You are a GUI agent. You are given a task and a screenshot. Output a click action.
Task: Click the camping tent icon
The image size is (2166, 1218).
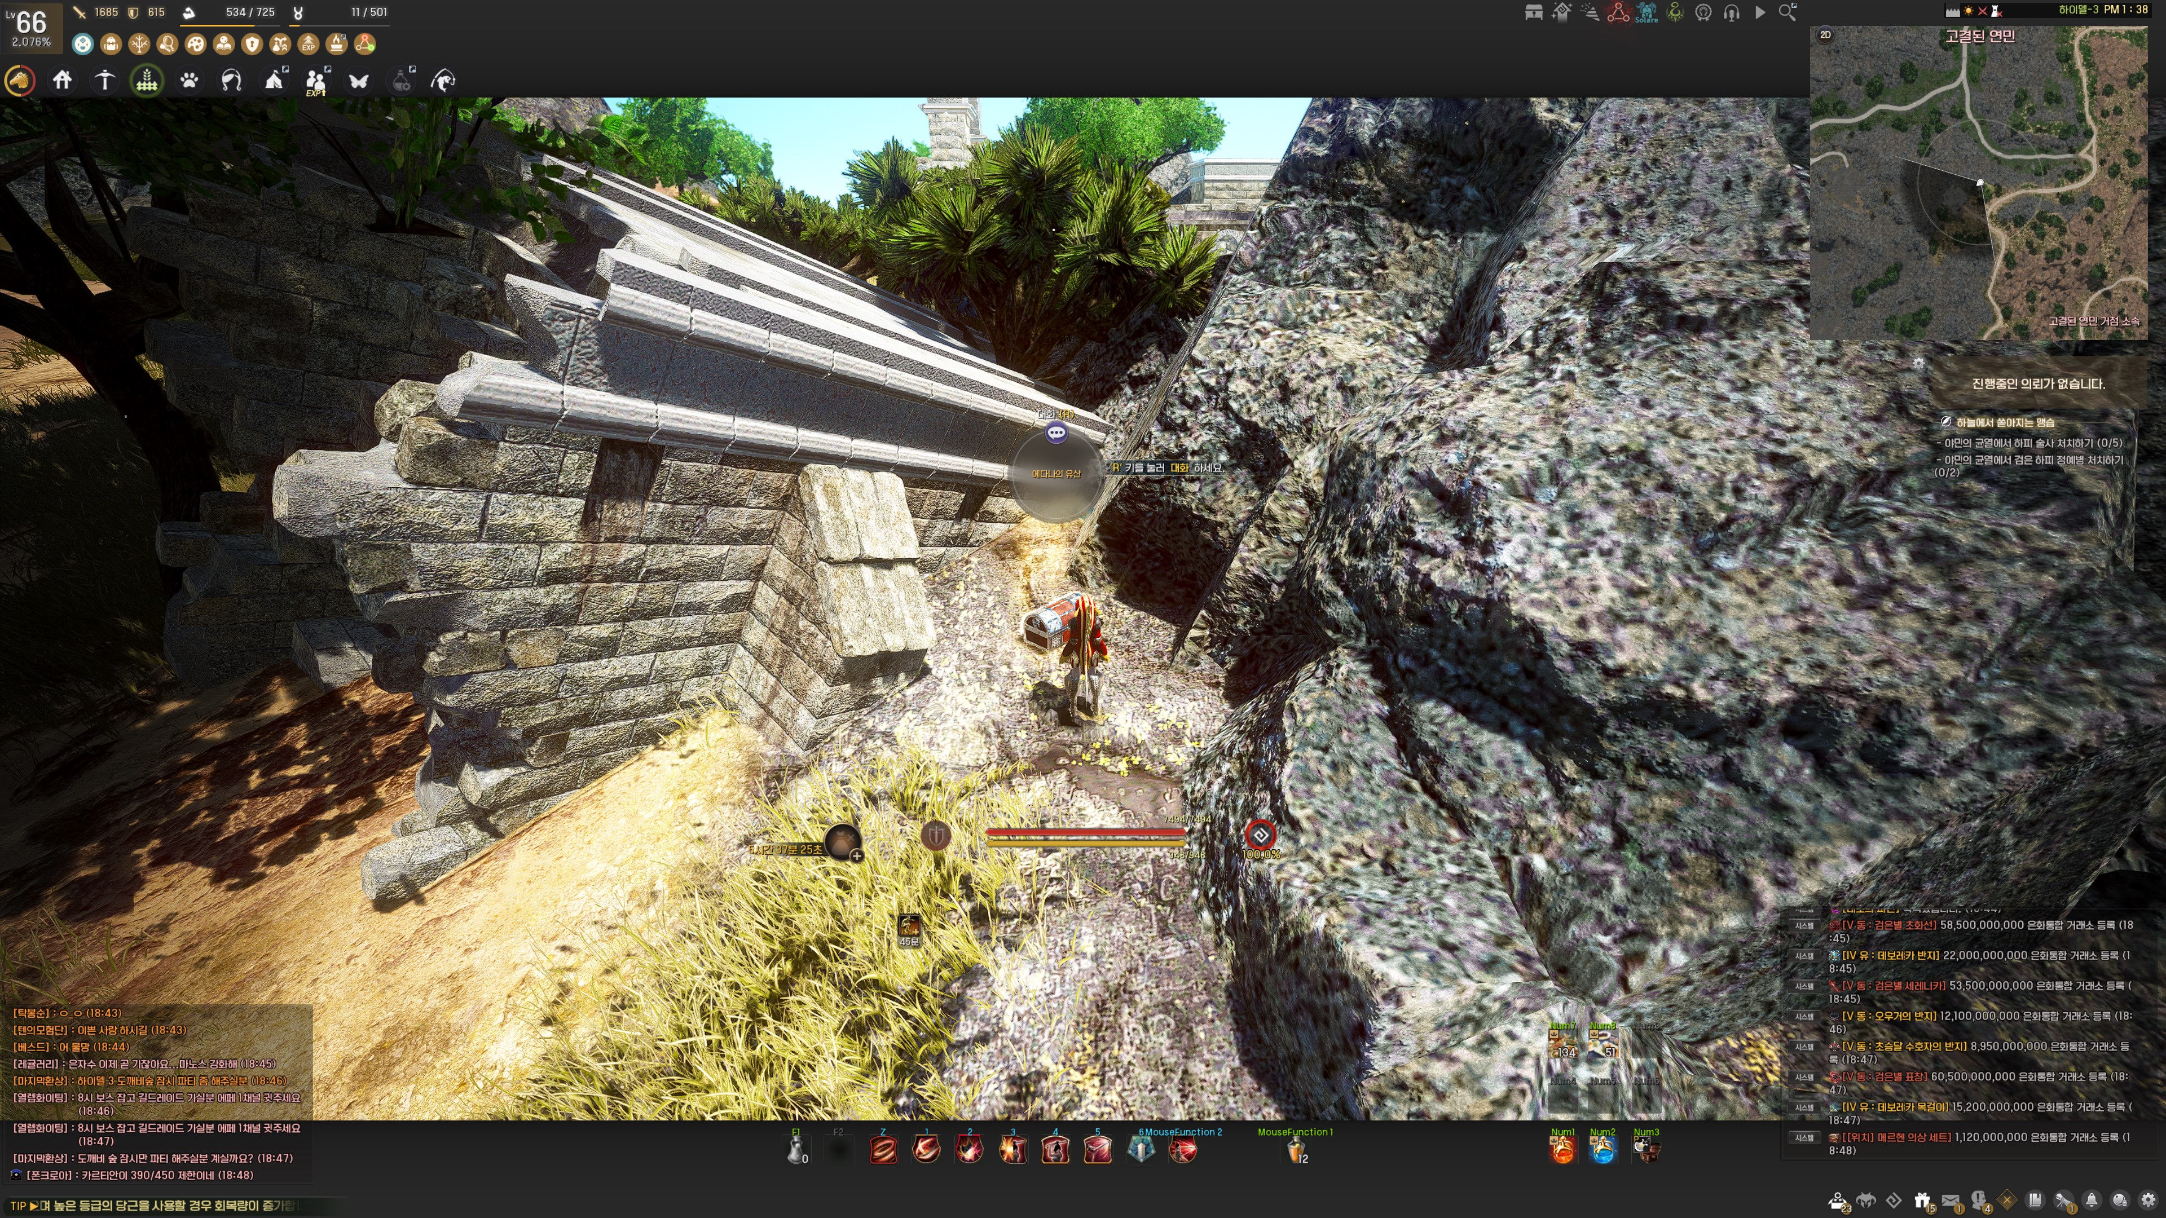(x=274, y=81)
